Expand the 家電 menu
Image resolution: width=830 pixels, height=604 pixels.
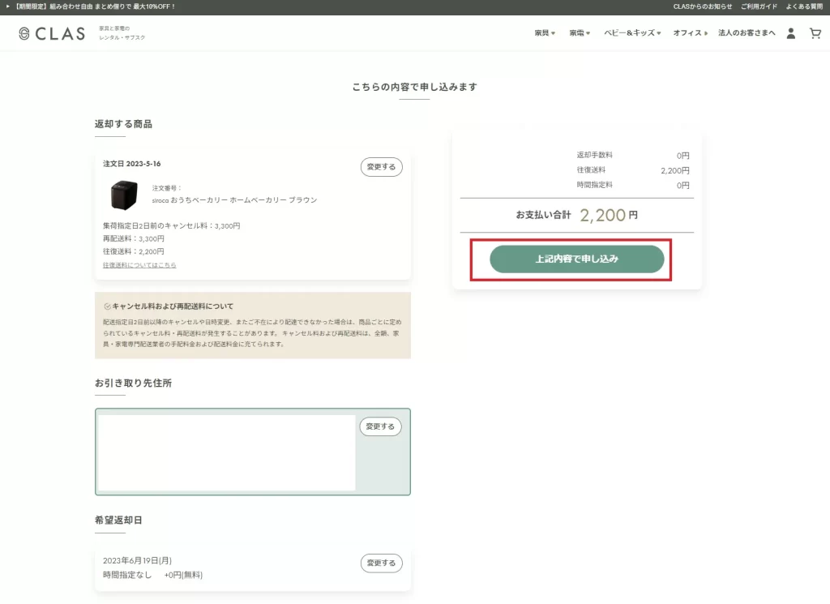[580, 32]
